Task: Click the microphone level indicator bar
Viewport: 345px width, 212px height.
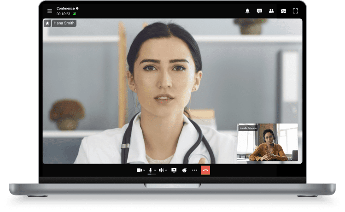Action: (x=152, y=174)
